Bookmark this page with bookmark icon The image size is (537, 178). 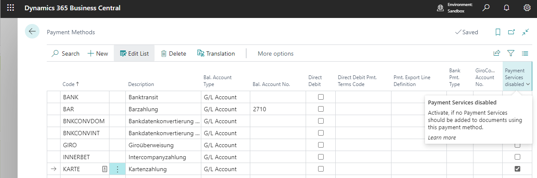[498, 32]
